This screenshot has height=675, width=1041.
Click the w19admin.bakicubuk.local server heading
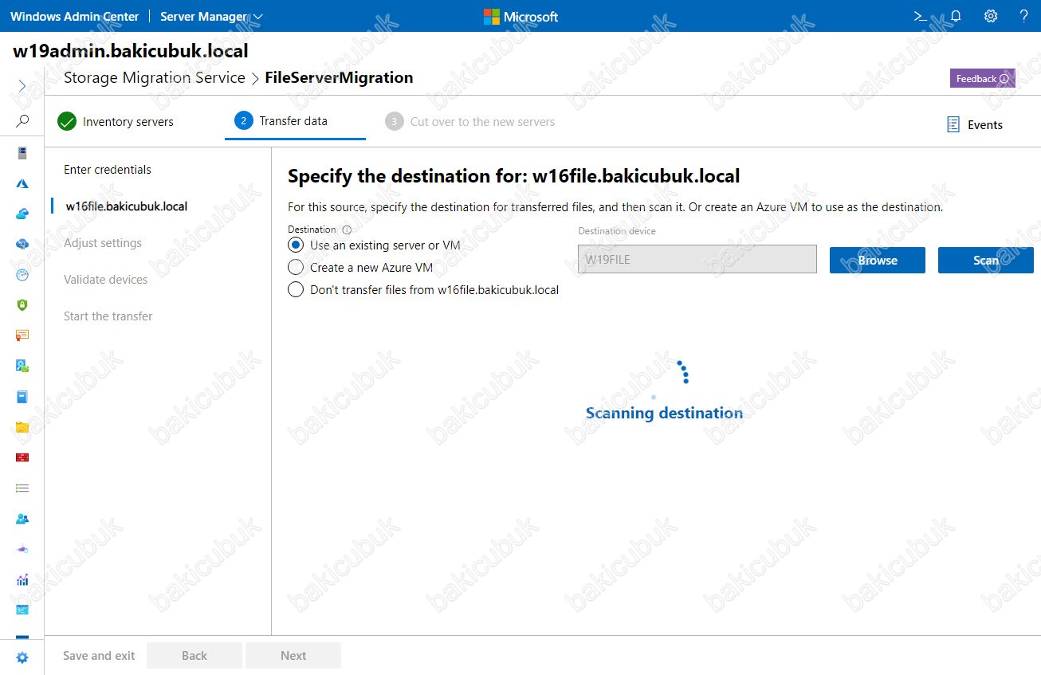(x=131, y=51)
